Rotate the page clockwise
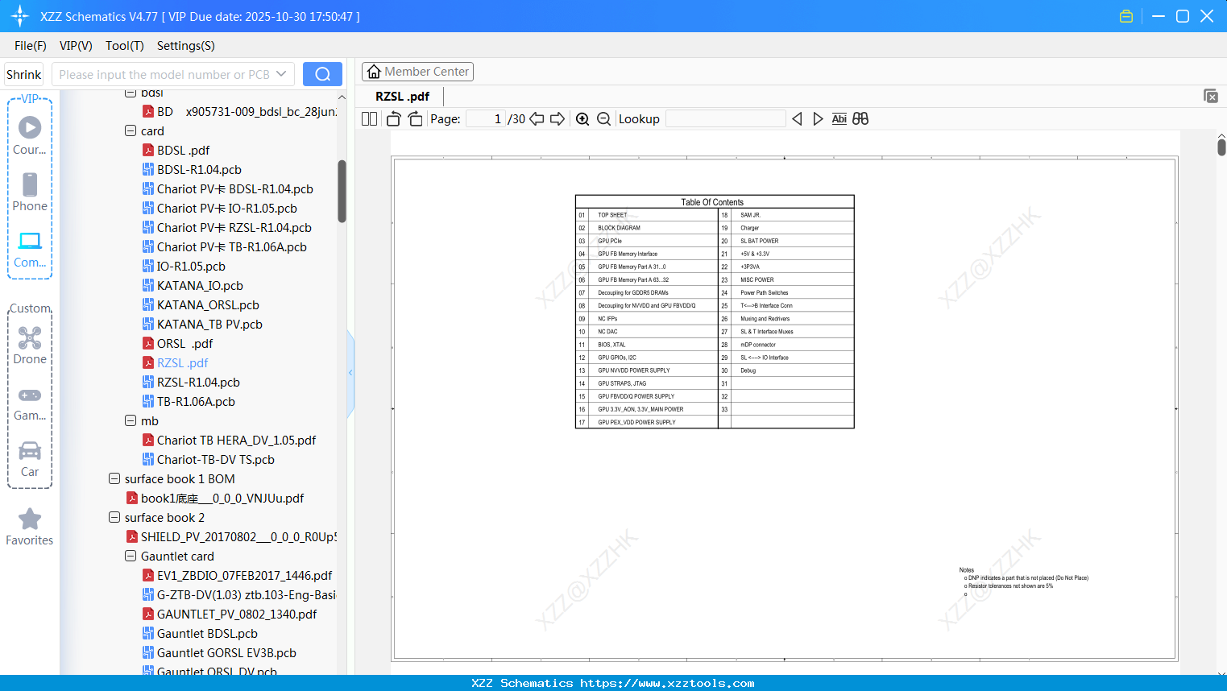 [x=415, y=119]
